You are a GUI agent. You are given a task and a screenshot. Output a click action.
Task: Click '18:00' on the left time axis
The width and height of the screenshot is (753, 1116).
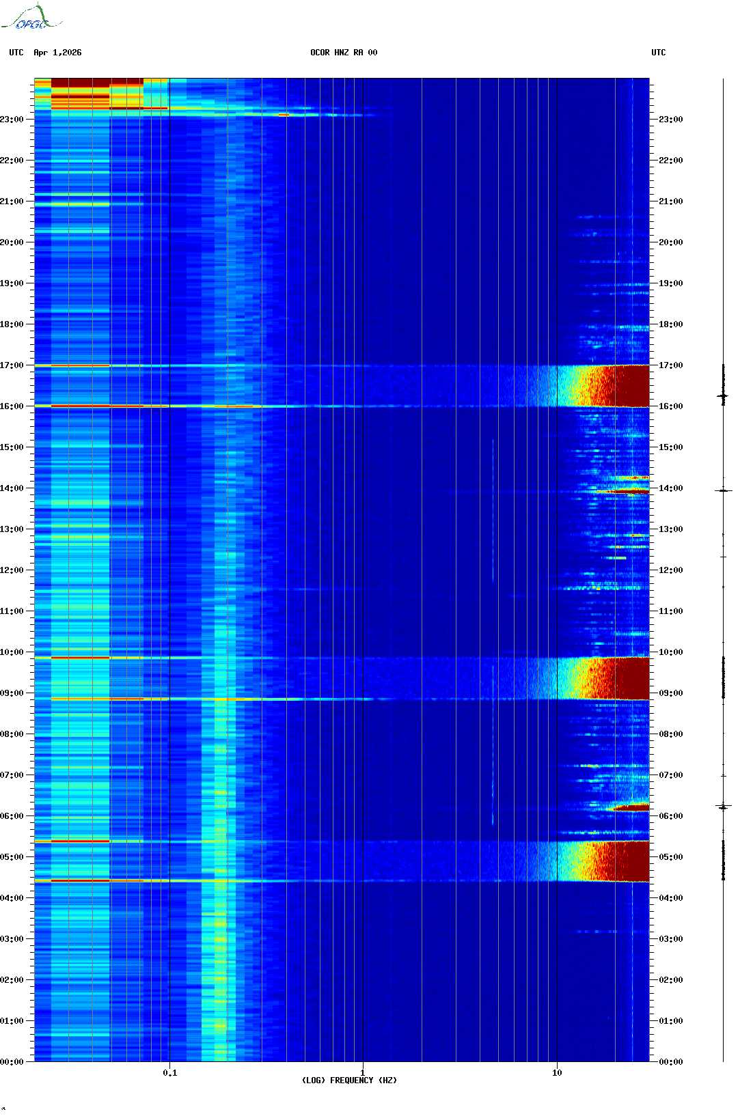[x=12, y=324]
